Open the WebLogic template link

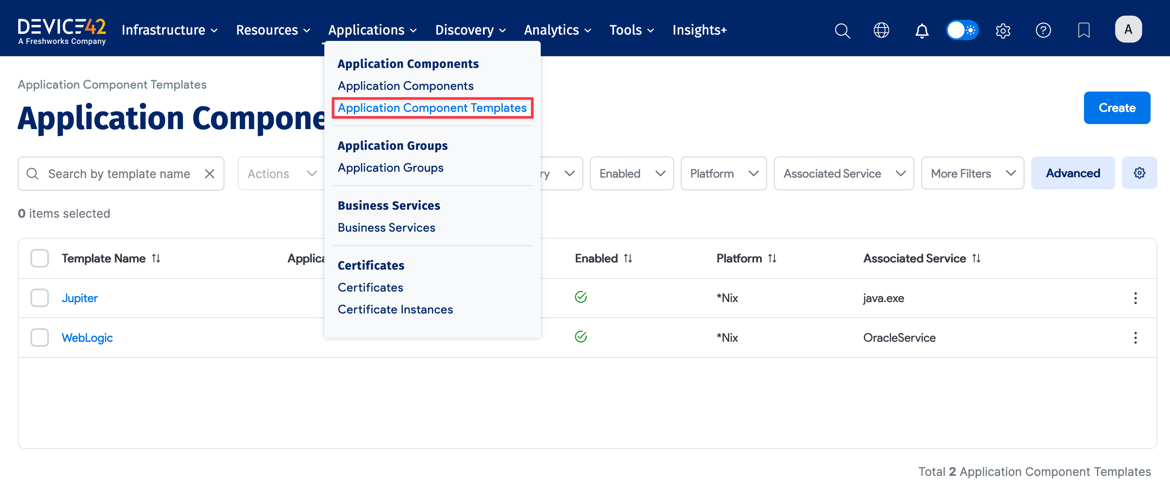tap(87, 338)
